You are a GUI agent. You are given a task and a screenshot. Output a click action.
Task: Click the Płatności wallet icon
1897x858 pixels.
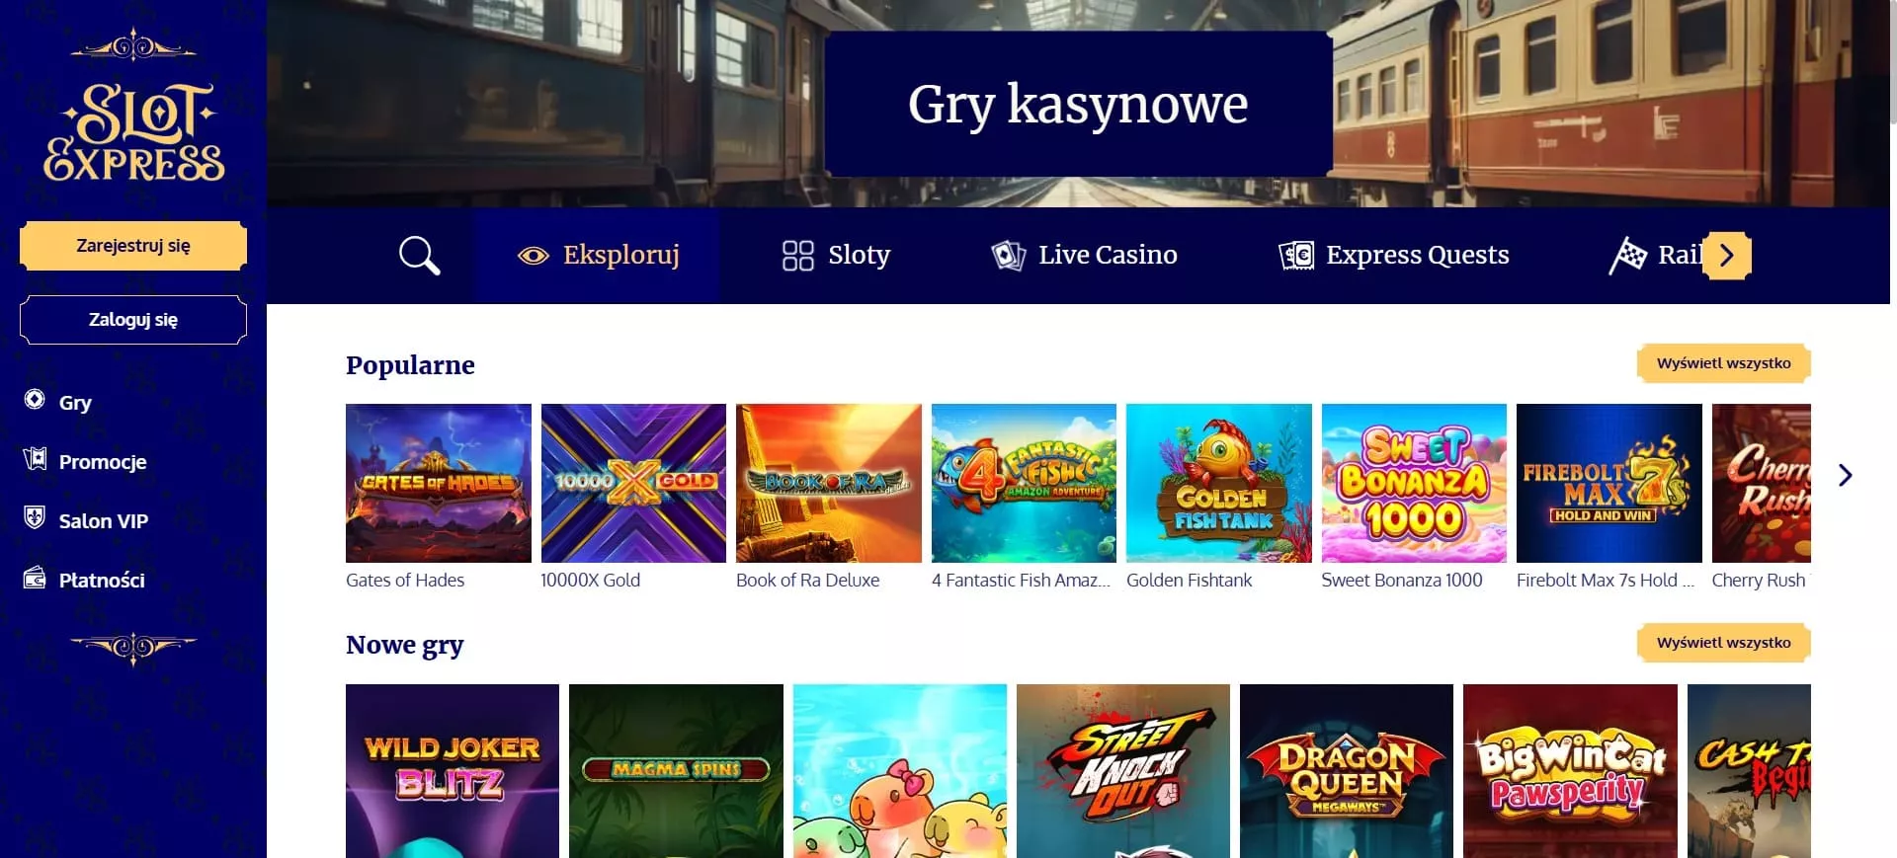pos(35,578)
